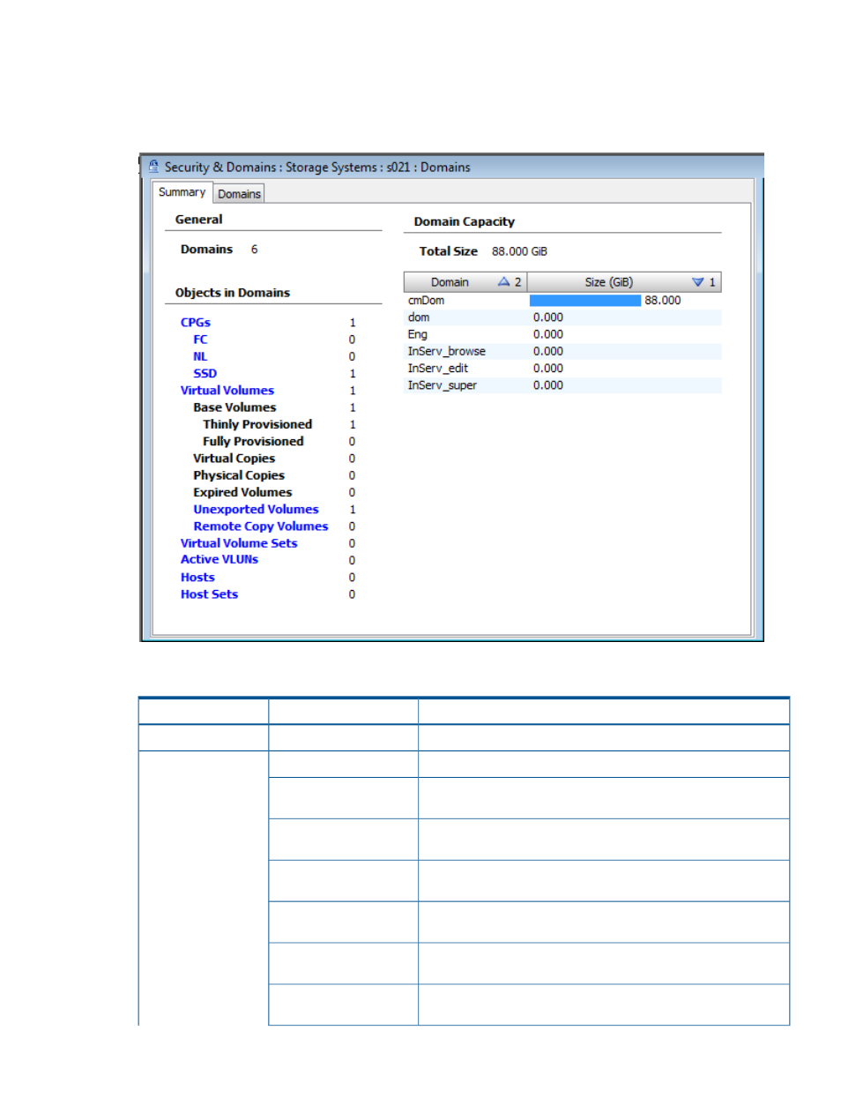The image size is (841, 1120).
Task: Select the cmDom domain row
Action: pos(562,301)
